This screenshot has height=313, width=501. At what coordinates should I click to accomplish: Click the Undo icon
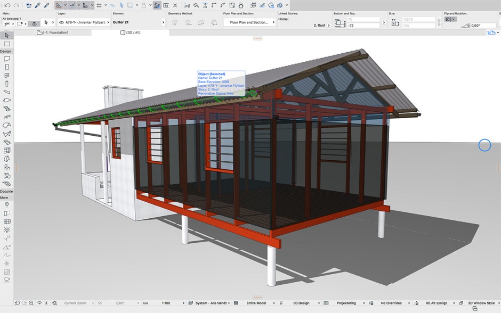7,5
